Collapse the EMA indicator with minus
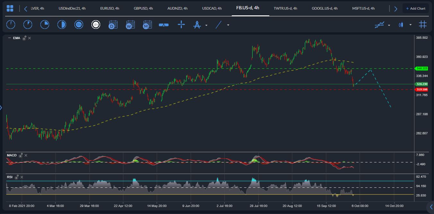 (9, 38)
